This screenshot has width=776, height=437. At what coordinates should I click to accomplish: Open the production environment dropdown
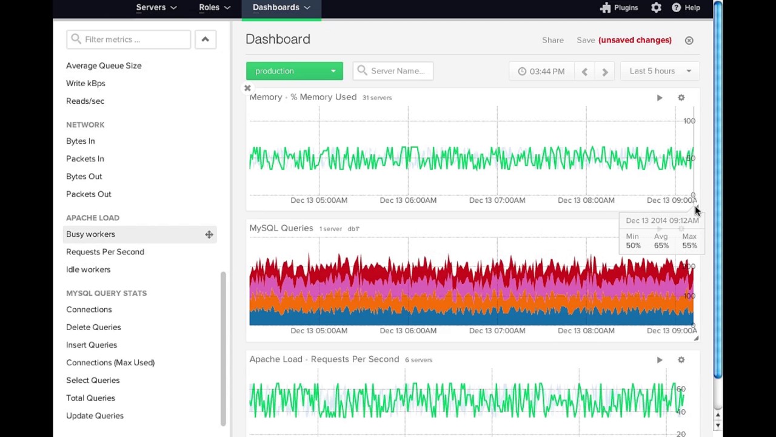coord(294,71)
